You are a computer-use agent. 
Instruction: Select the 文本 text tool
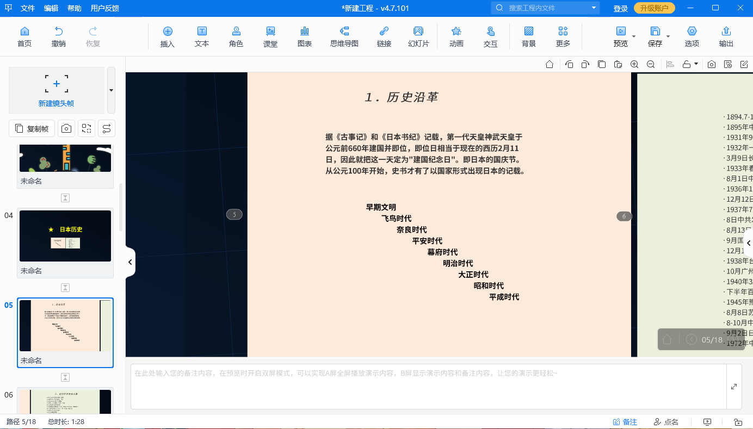[202, 36]
